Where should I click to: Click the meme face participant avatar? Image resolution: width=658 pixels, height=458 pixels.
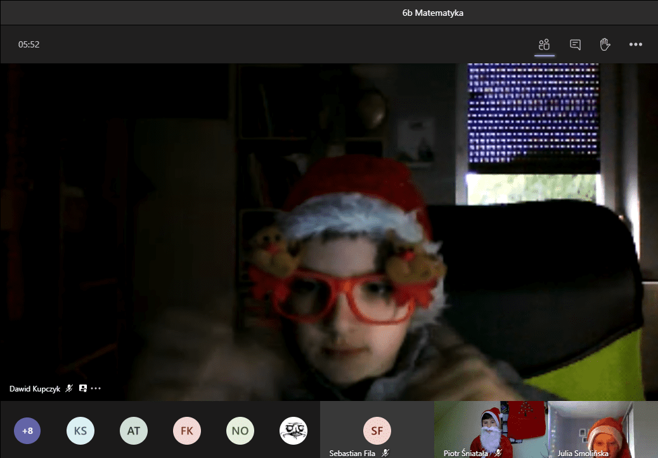294,431
